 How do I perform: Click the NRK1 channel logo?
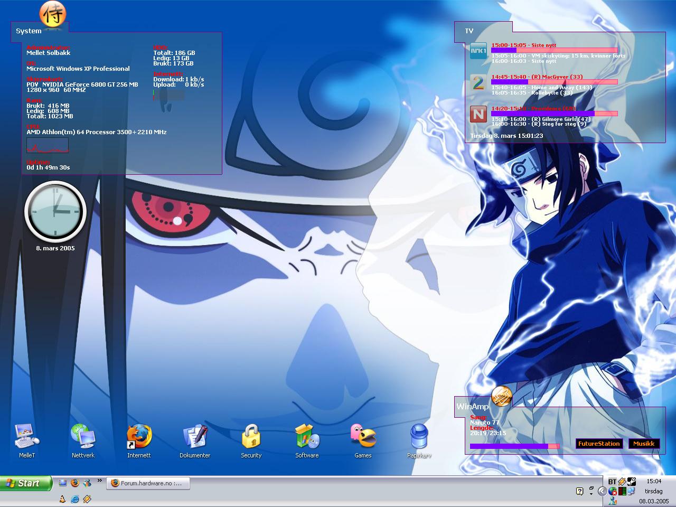tap(478, 51)
